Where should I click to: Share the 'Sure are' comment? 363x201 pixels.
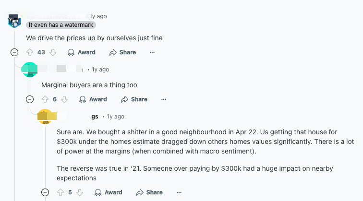click(149, 192)
